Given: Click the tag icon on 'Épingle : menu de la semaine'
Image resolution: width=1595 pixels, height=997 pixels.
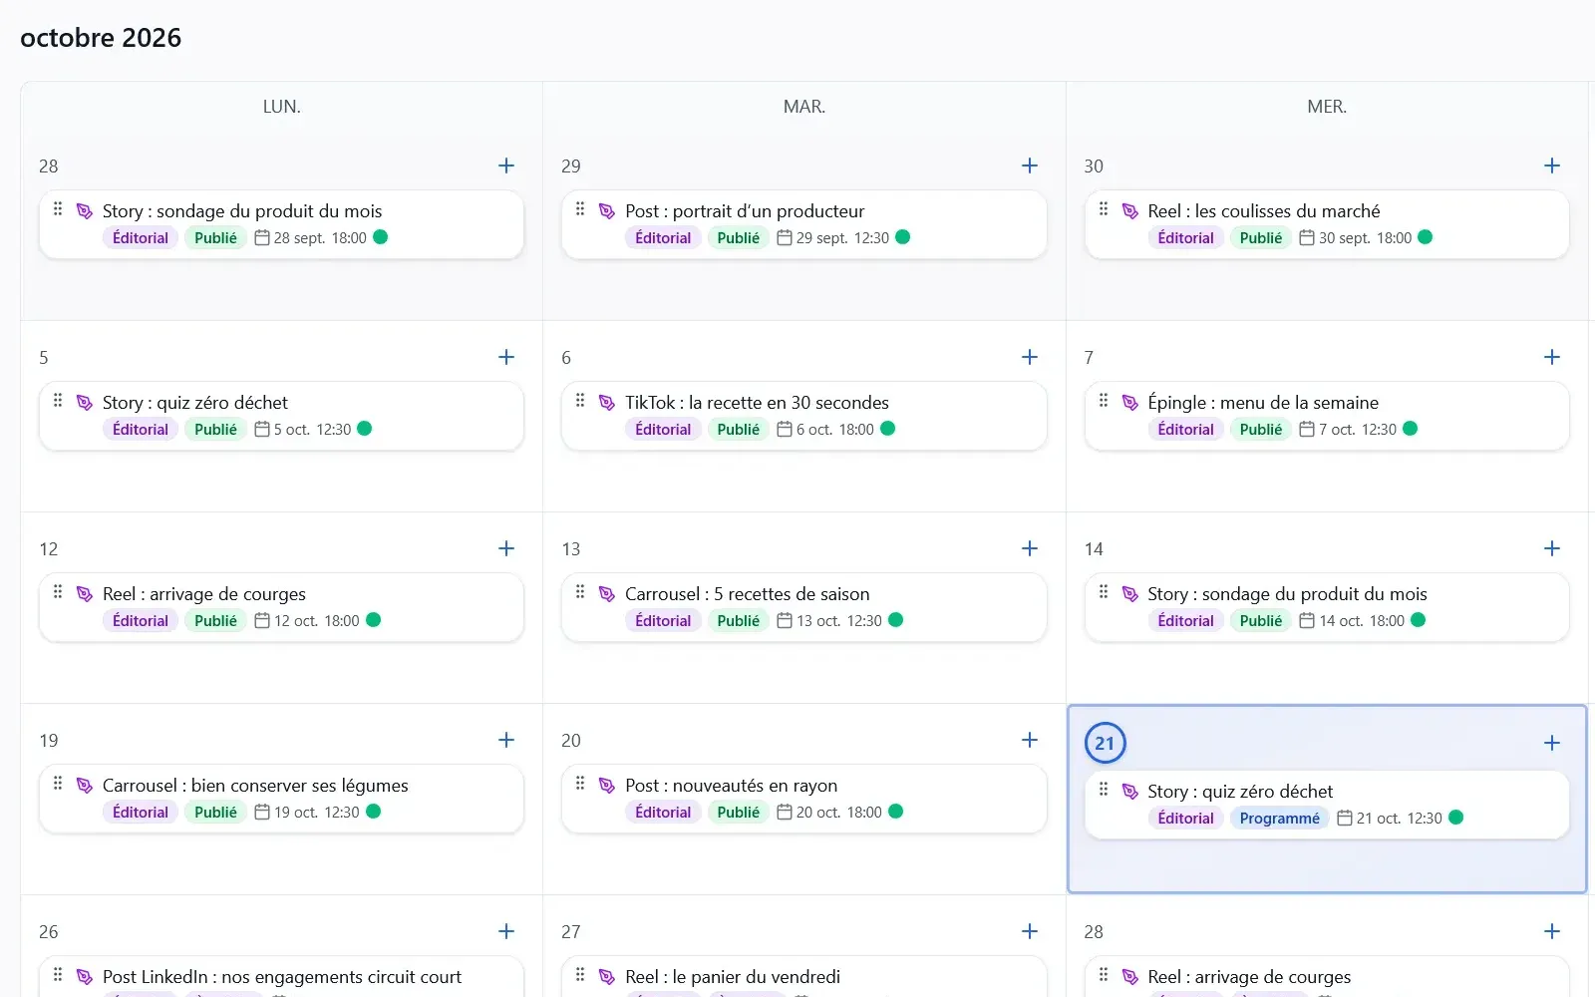Looking at the screenshot, I should 1129,403.
